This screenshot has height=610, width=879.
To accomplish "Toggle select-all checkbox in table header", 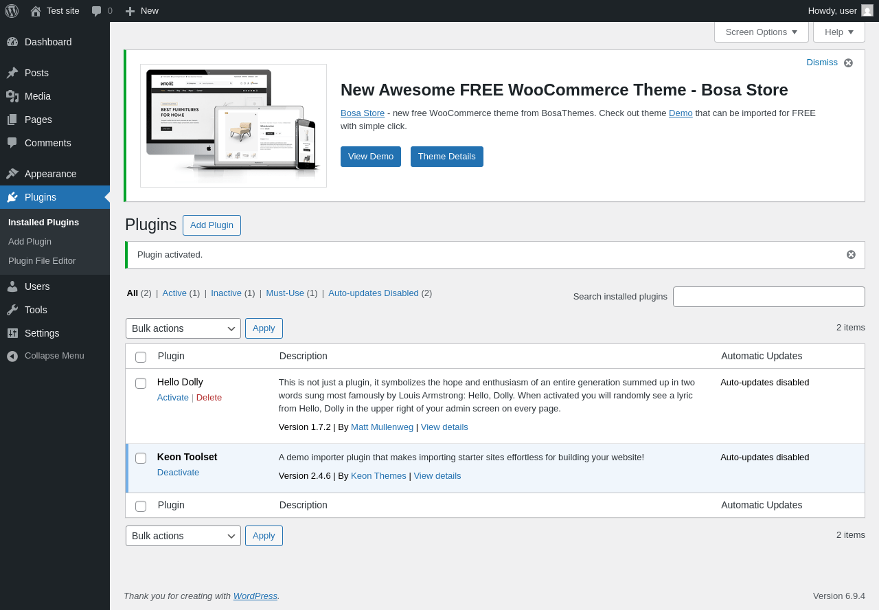I will 141,357.
